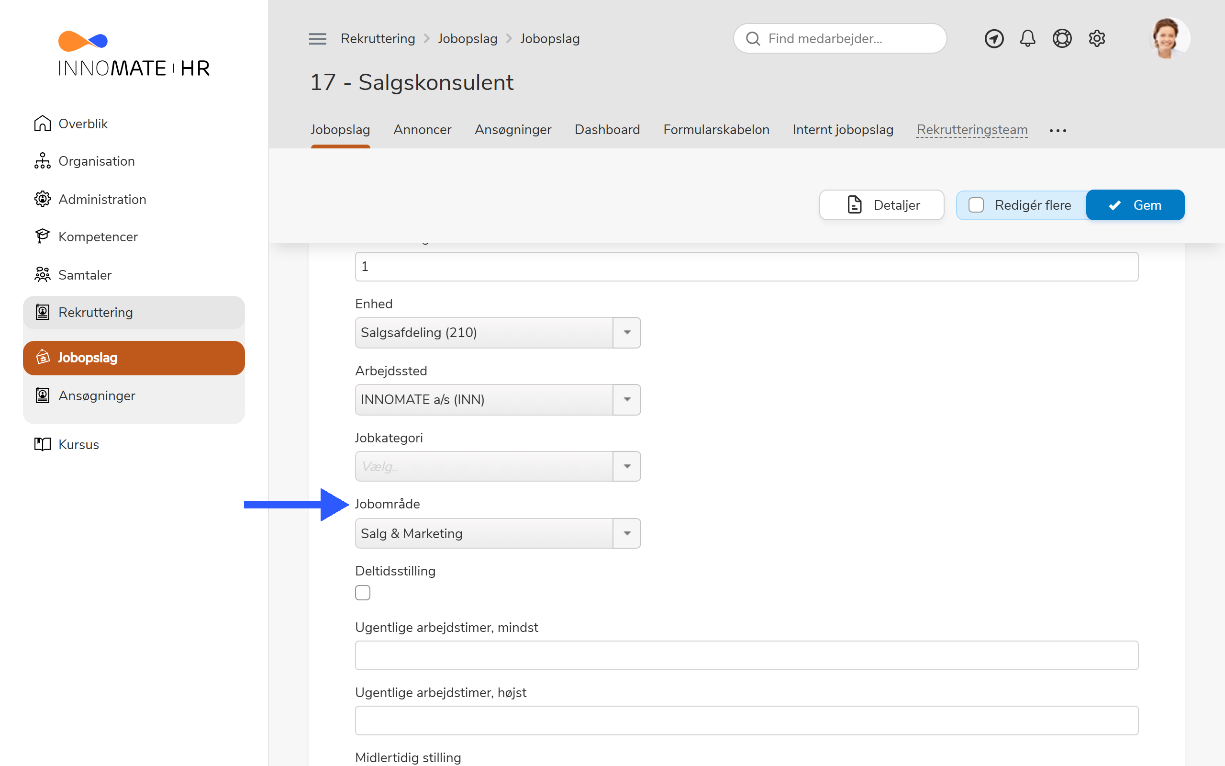Switch to the Annoncer tab
Viewport: 1225px width, 766px height.
[x=422, y=130]
